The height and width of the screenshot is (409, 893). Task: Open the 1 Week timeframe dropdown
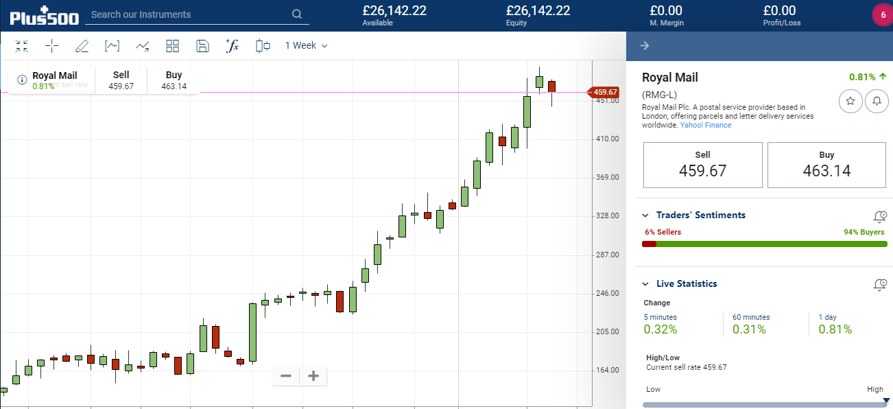[306, 46]
